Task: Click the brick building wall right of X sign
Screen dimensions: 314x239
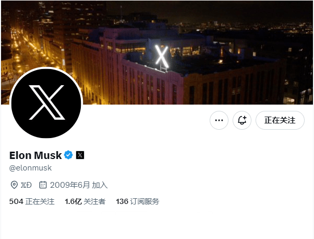Action: pyautogui.click(x=231, y=88)
